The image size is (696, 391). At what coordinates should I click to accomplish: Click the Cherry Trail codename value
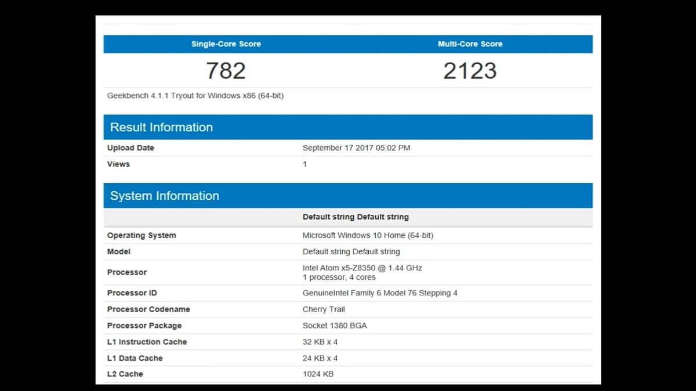(324, 309)
